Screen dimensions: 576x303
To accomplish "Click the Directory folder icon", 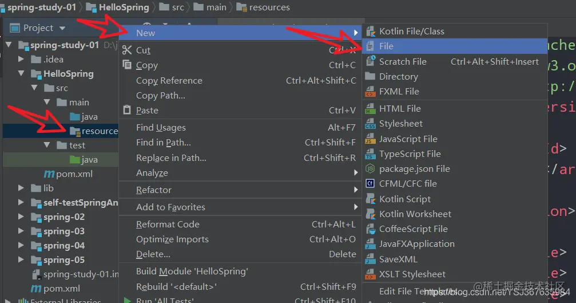I will [x=370, y=77].
